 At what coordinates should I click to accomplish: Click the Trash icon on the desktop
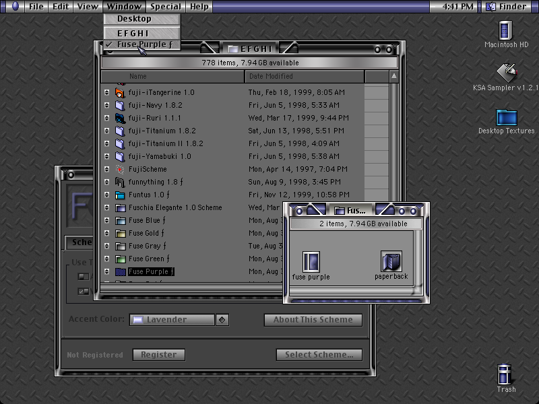pos(505,374)
